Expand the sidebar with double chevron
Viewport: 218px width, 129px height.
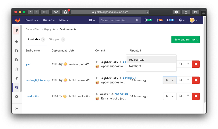[17, 109]
